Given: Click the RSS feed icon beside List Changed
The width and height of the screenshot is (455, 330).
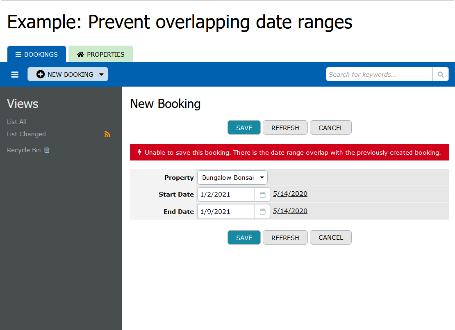Looking at the screenshot, I should (107, 134).
